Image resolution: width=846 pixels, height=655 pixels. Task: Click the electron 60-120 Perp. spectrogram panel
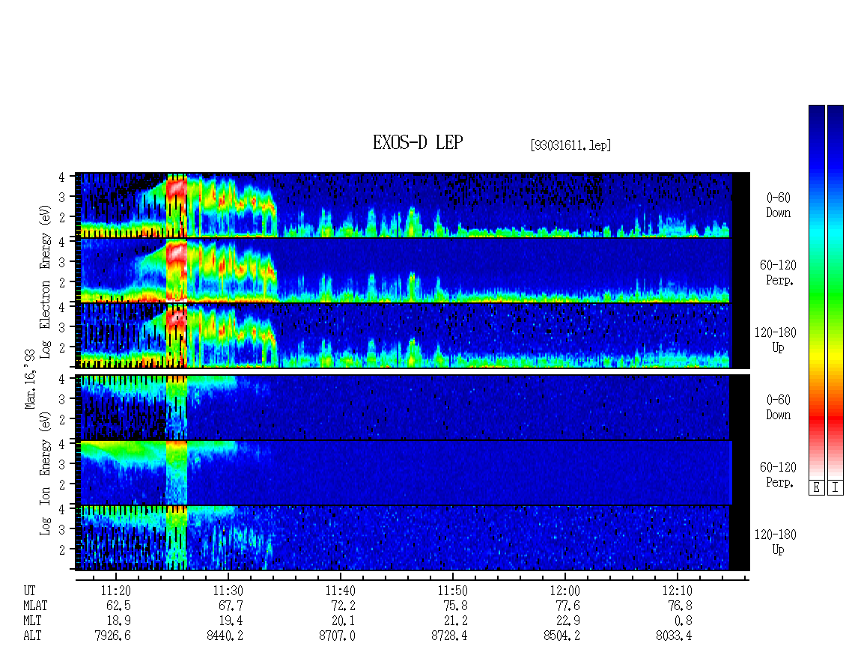tap(413, 270)
